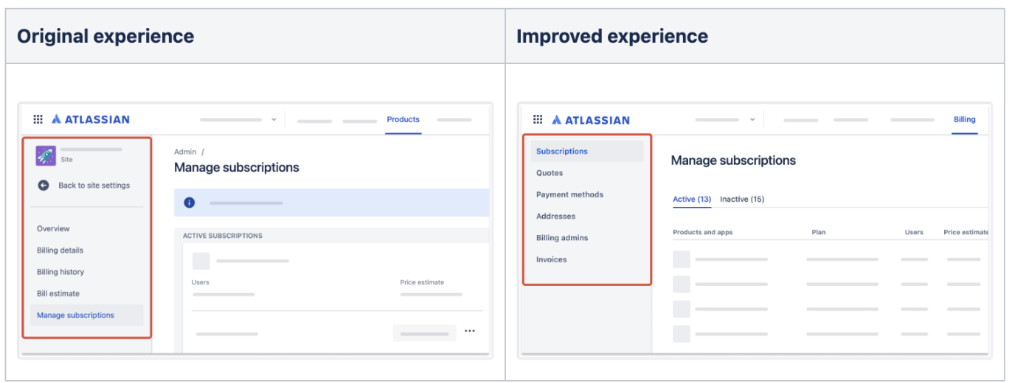
Task: Click back arrow icon beside site settings
Action: pyautogui.click(x=44, y=186)
